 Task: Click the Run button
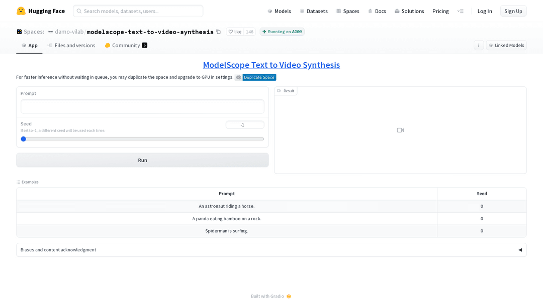(x=142, y=160)
